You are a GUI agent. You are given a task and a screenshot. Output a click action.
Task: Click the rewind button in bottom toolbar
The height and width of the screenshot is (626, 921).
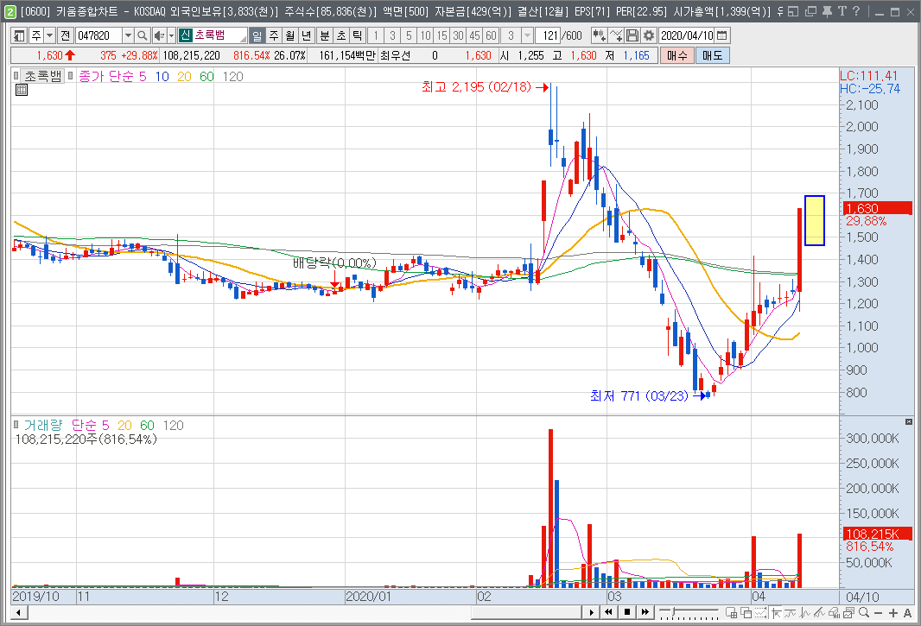click(609, 612)
